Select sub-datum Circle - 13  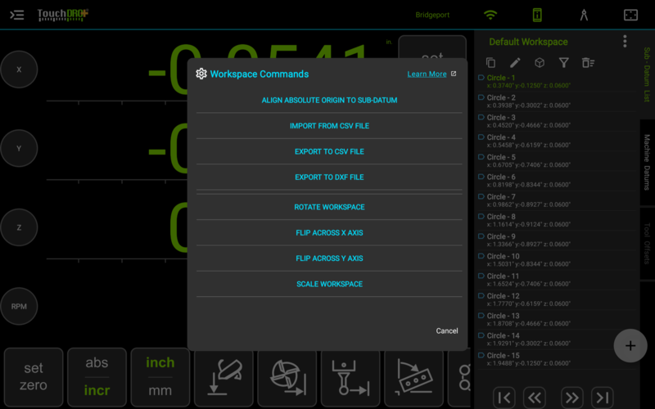[x=557, y=319]
